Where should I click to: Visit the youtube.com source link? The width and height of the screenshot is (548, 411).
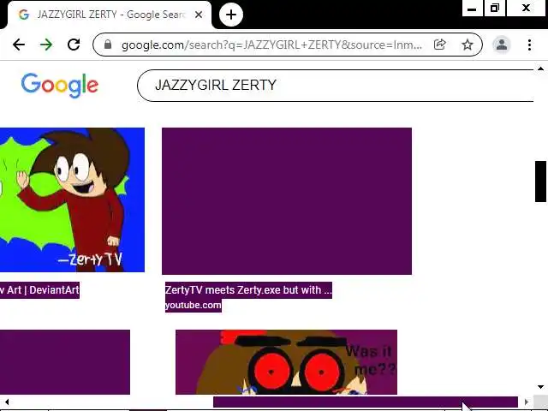[x=194, y=305]
